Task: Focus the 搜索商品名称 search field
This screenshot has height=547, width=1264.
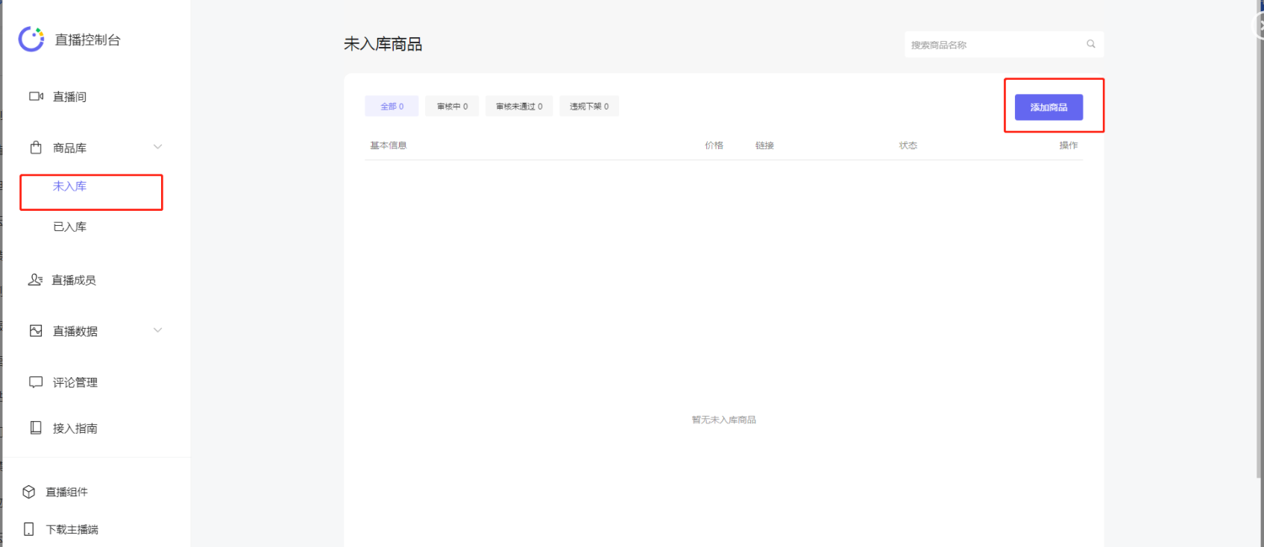Action: coord(992,45)
